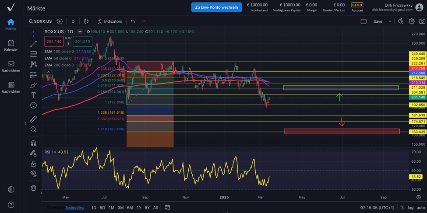
Task: Pick the ruler measure tool
Action: point(33,119)
